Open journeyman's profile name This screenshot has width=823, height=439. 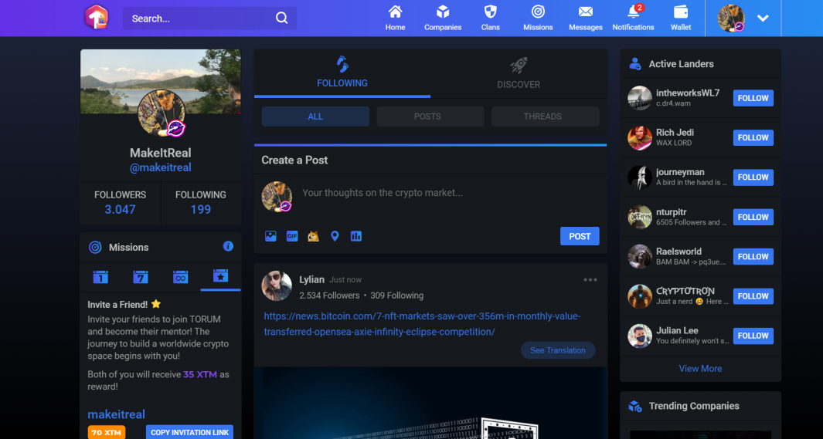pos(680,172)
